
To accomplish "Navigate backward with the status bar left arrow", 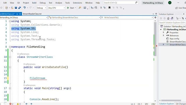I will [x=26, y=104].
